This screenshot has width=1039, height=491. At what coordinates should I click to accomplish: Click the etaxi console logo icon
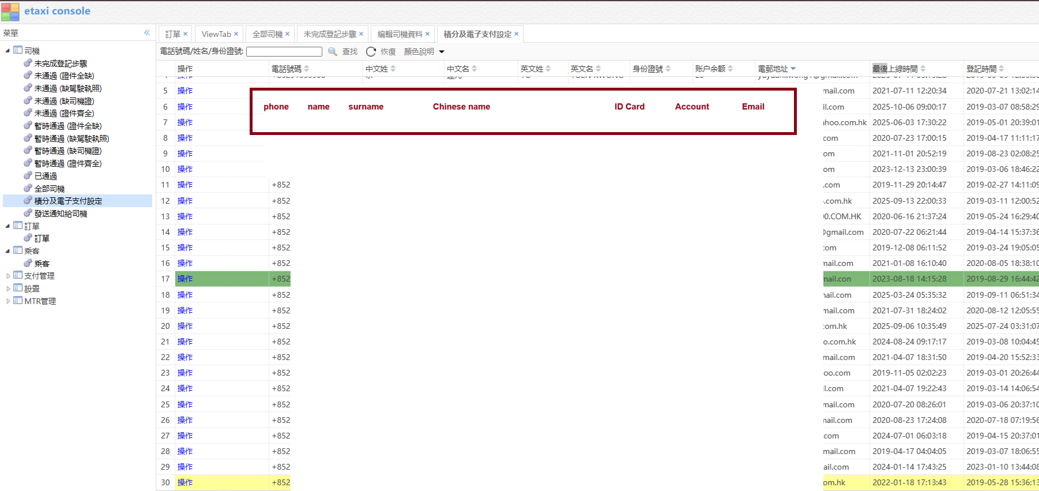(10, 12)
